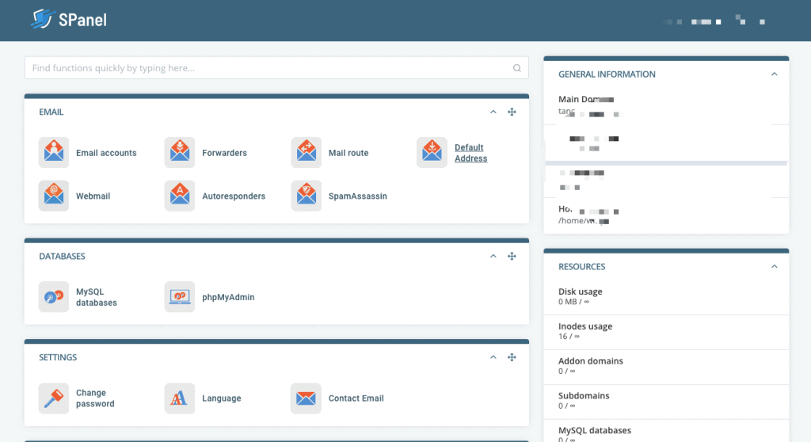The image size is (811, 442).
Task: Launch the phpMyAdmin icon
Action: tap(180, 297)
